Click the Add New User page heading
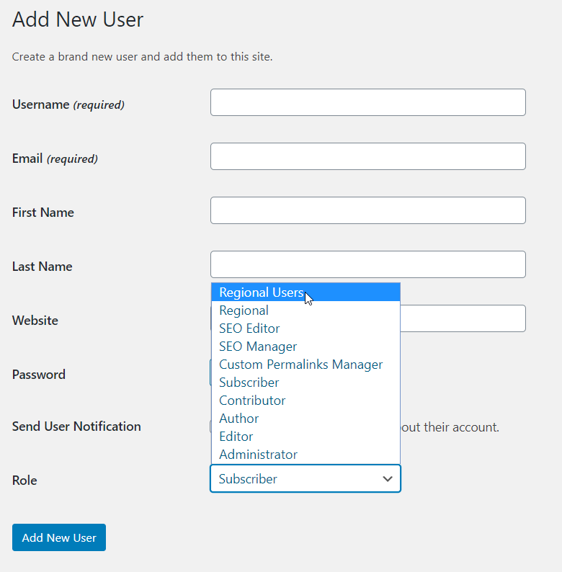This screenshot has width=562, height=572. [x=78, y=19]
